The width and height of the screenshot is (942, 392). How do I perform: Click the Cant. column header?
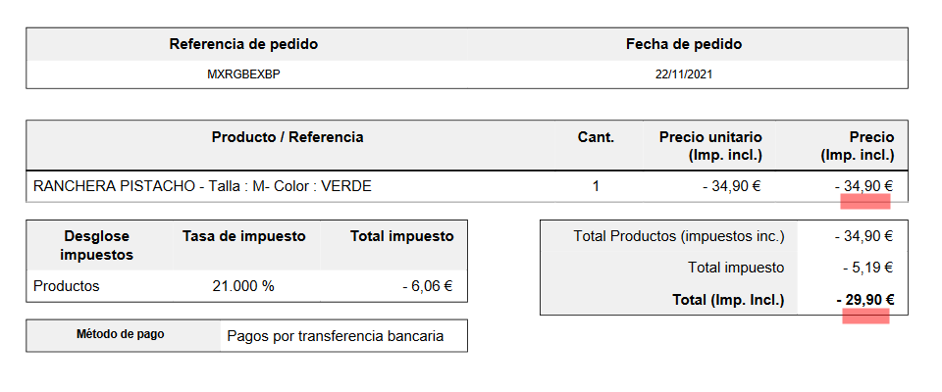(x=596, y=137)
